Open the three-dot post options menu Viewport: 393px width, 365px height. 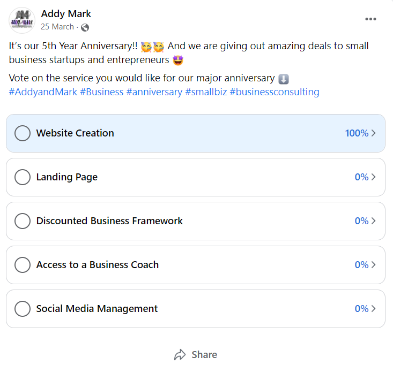[x=370, y=19]
